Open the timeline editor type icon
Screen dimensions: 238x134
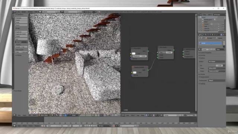pos(15,126)
